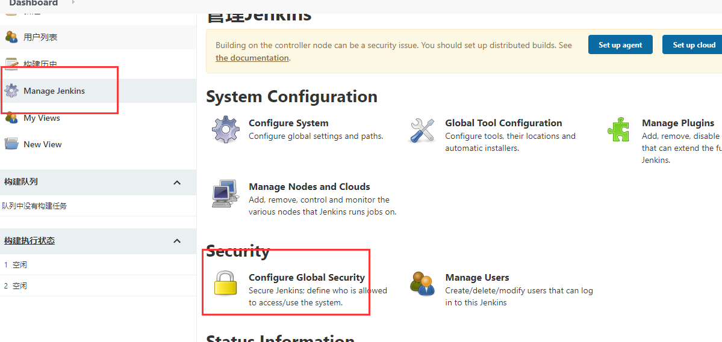
Task: Click the 构建队列 heading text
Action: 20,182
